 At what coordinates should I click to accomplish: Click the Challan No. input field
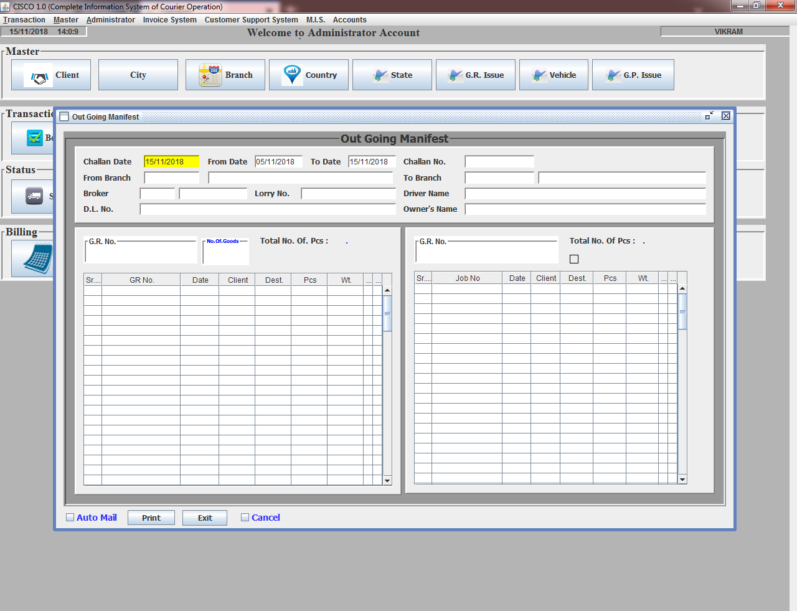click(x=499, y=162)
